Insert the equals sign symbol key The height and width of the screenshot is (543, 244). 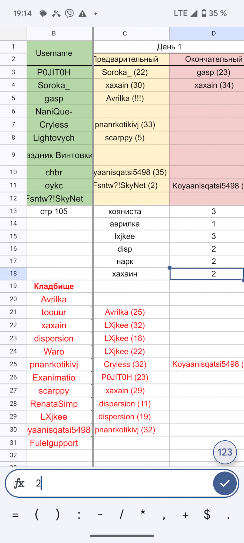tap(15, 515)
